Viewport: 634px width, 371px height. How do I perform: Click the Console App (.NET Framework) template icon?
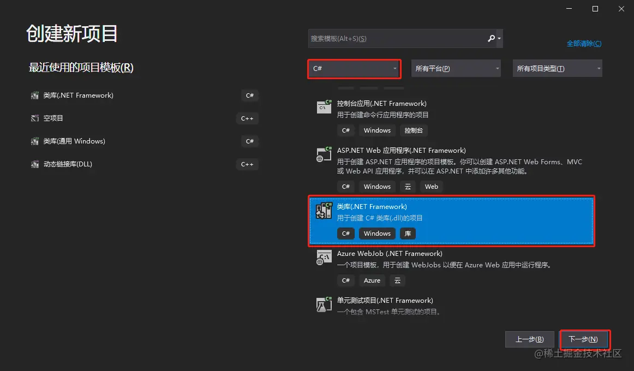coord(324,107)
